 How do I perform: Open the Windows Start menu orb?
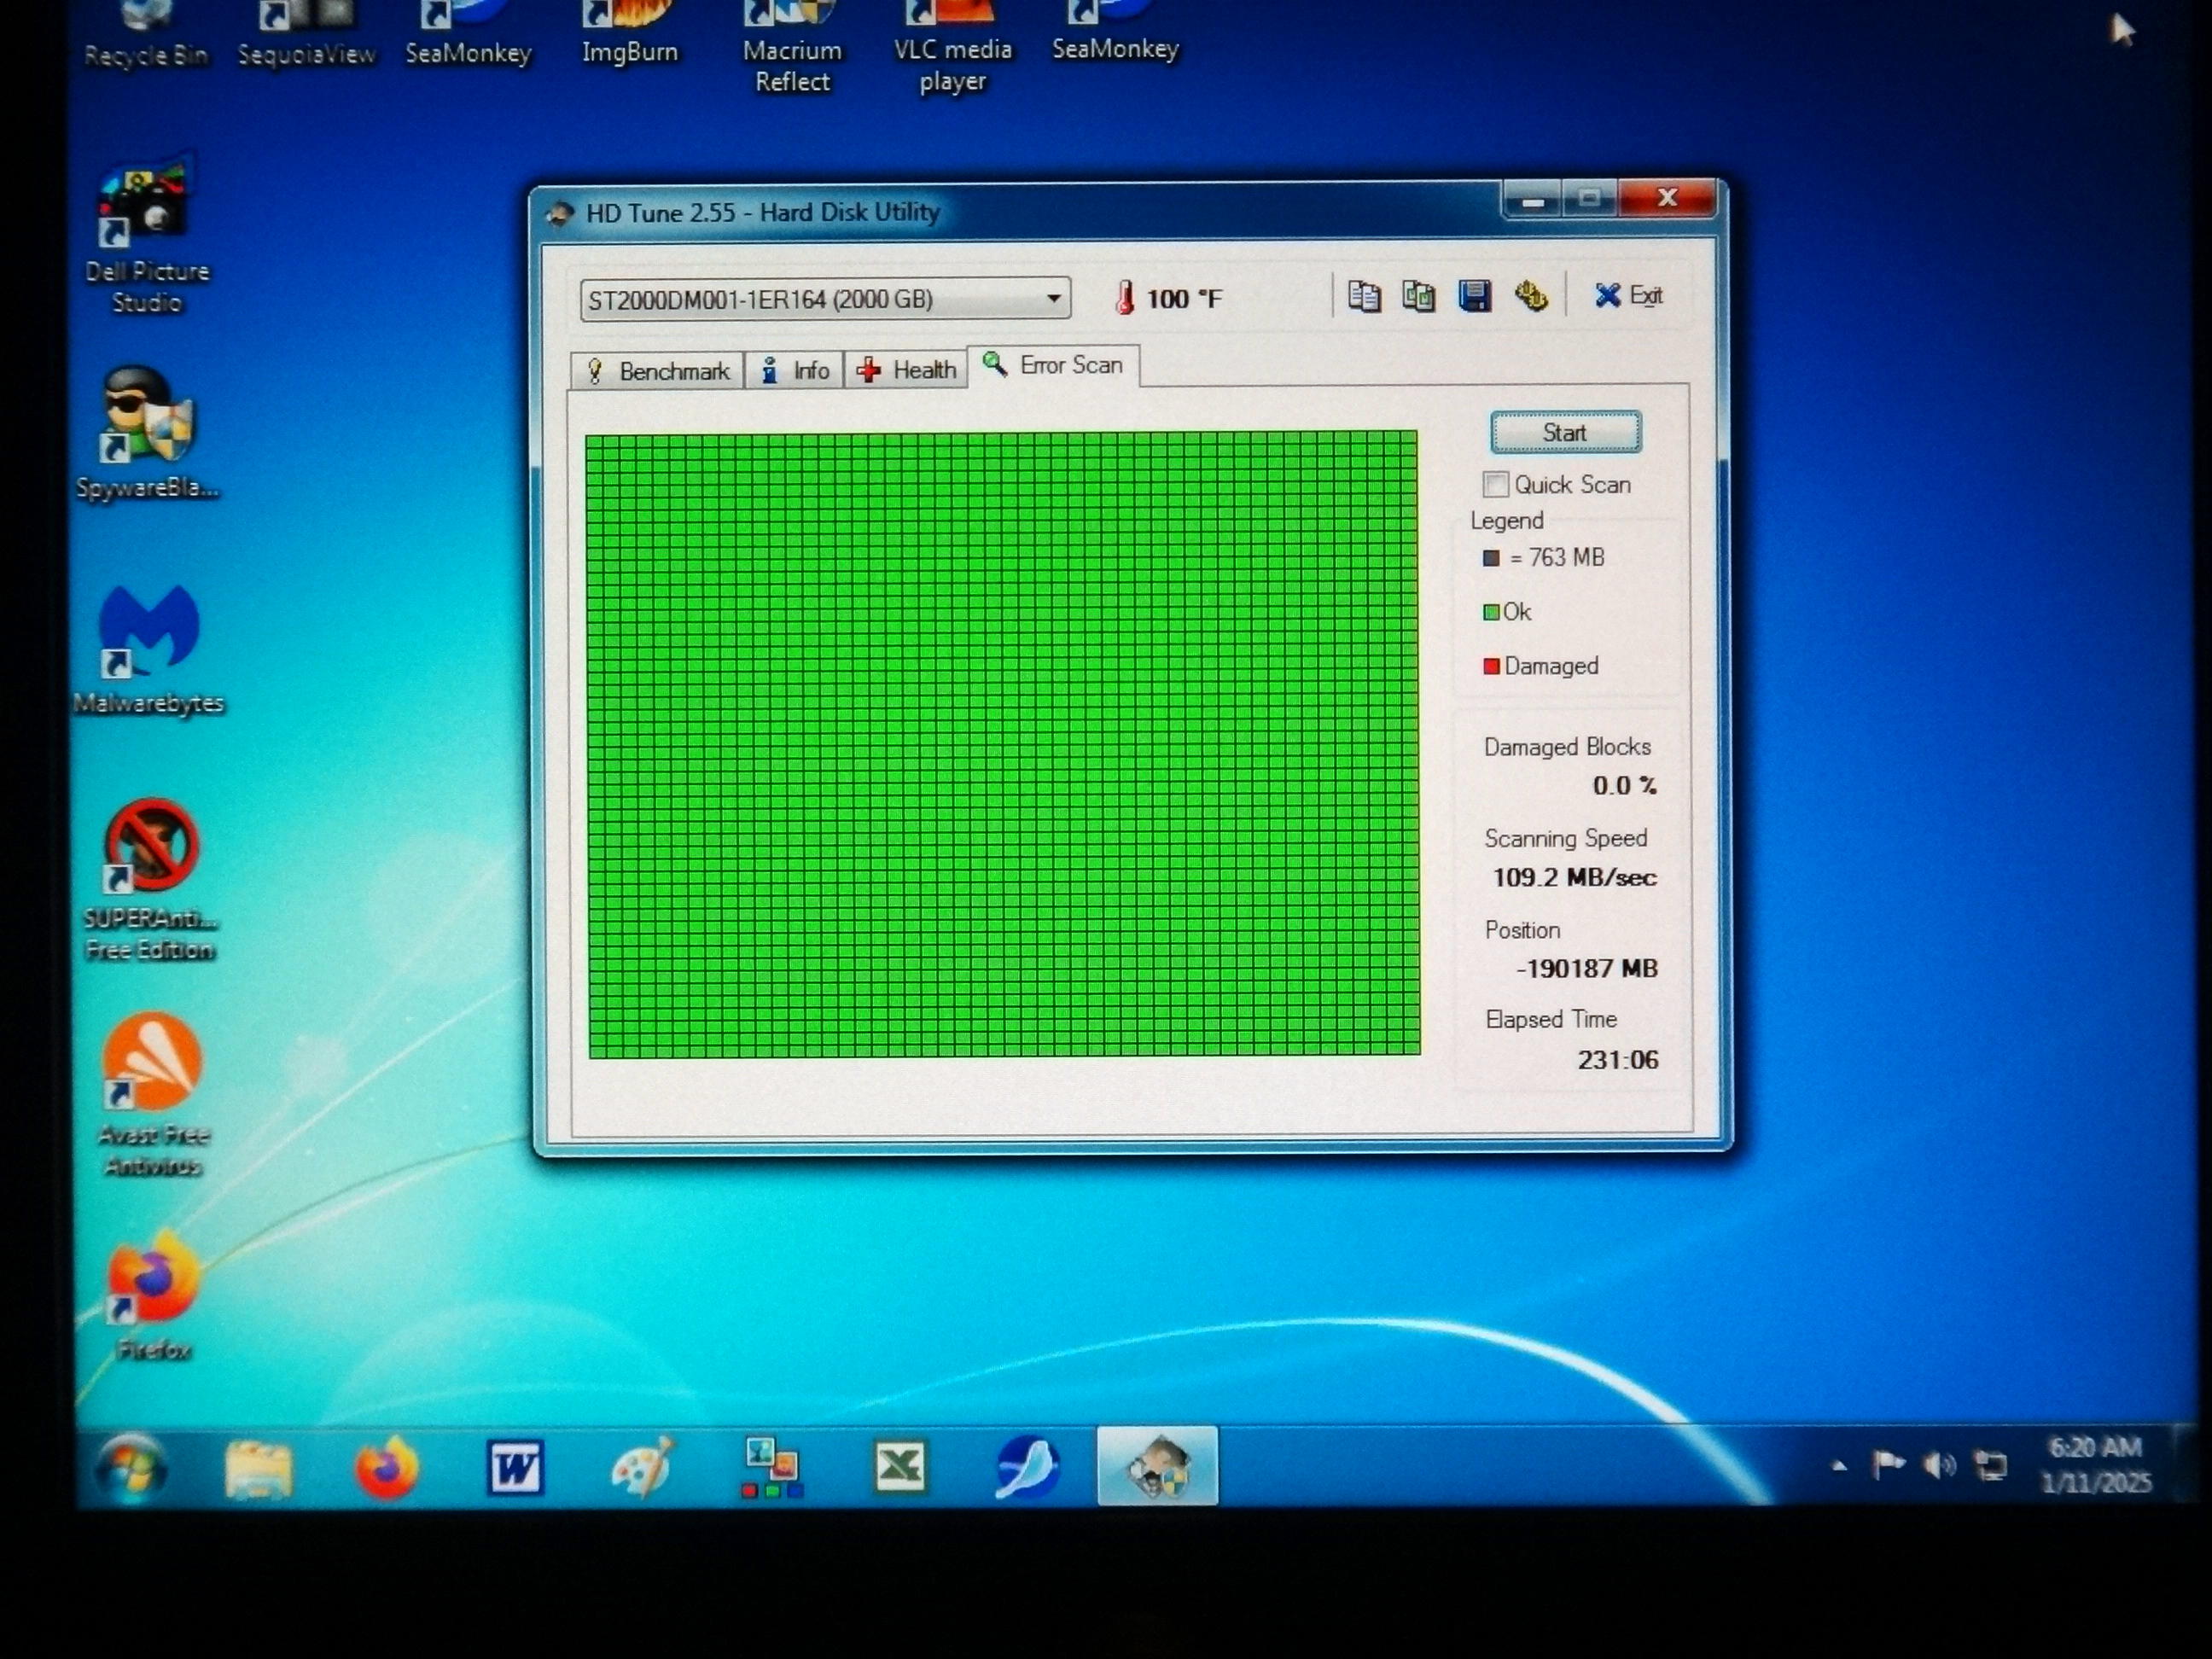tap(131, 1468)
